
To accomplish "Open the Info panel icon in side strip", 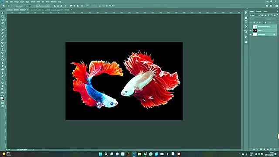I will click(x=246, y=21).
